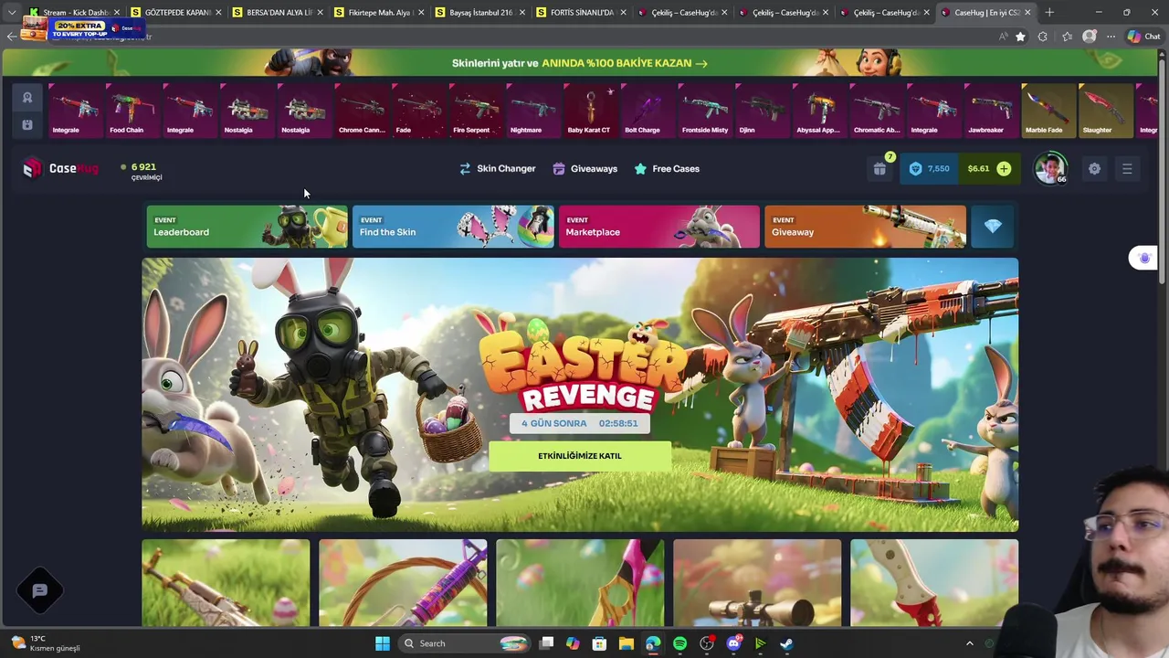Click the green plus add-funds button
The height and width of the screenshot is (658, 1169).
point(1004,168)
